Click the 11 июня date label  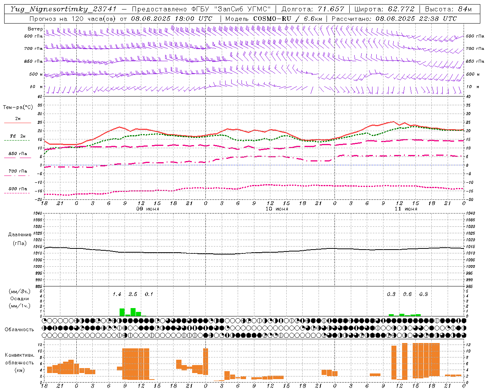(x=406, y=209)
